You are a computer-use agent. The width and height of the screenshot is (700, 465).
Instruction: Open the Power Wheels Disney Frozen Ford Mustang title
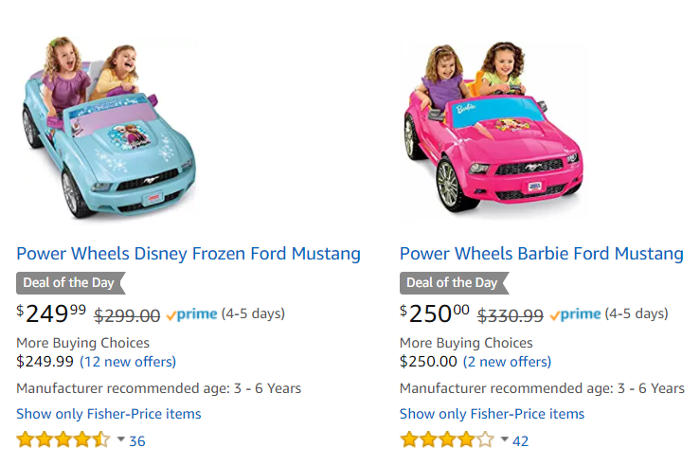click(188, 254)
